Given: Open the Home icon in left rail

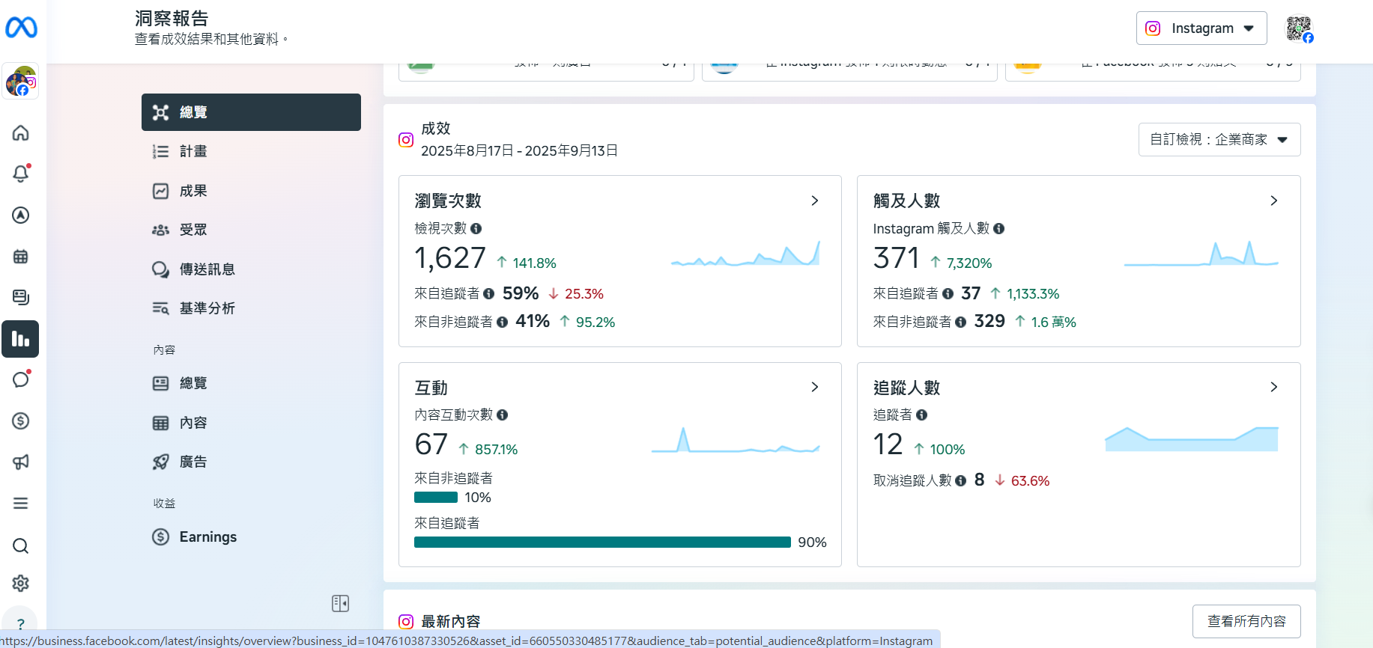Looking at the screenshot, I should [21, 133].
